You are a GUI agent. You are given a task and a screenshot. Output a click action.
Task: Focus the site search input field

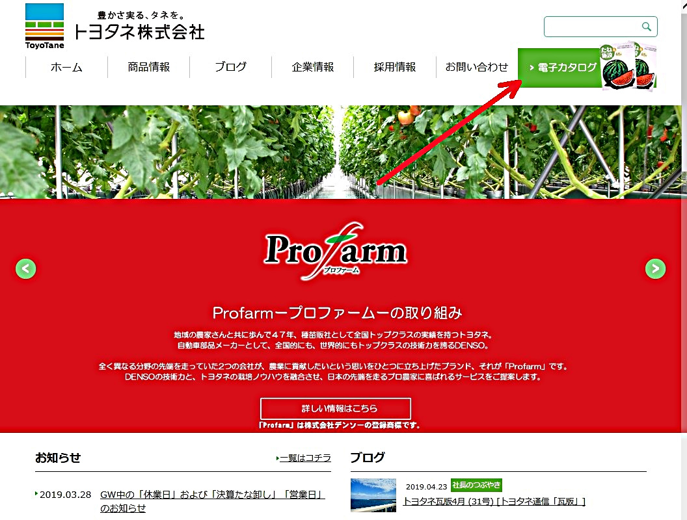coord(593,27)
